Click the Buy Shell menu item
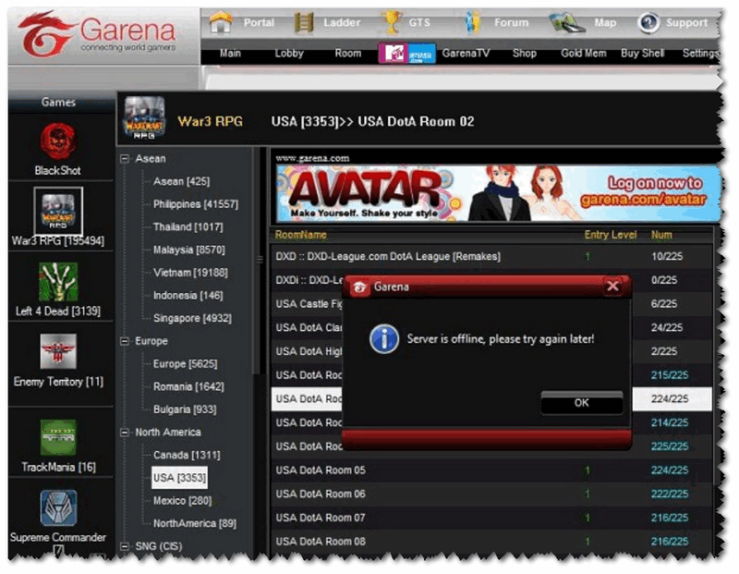Image resolution: width=739 pixels, height=574 pixels. [642, 54]
